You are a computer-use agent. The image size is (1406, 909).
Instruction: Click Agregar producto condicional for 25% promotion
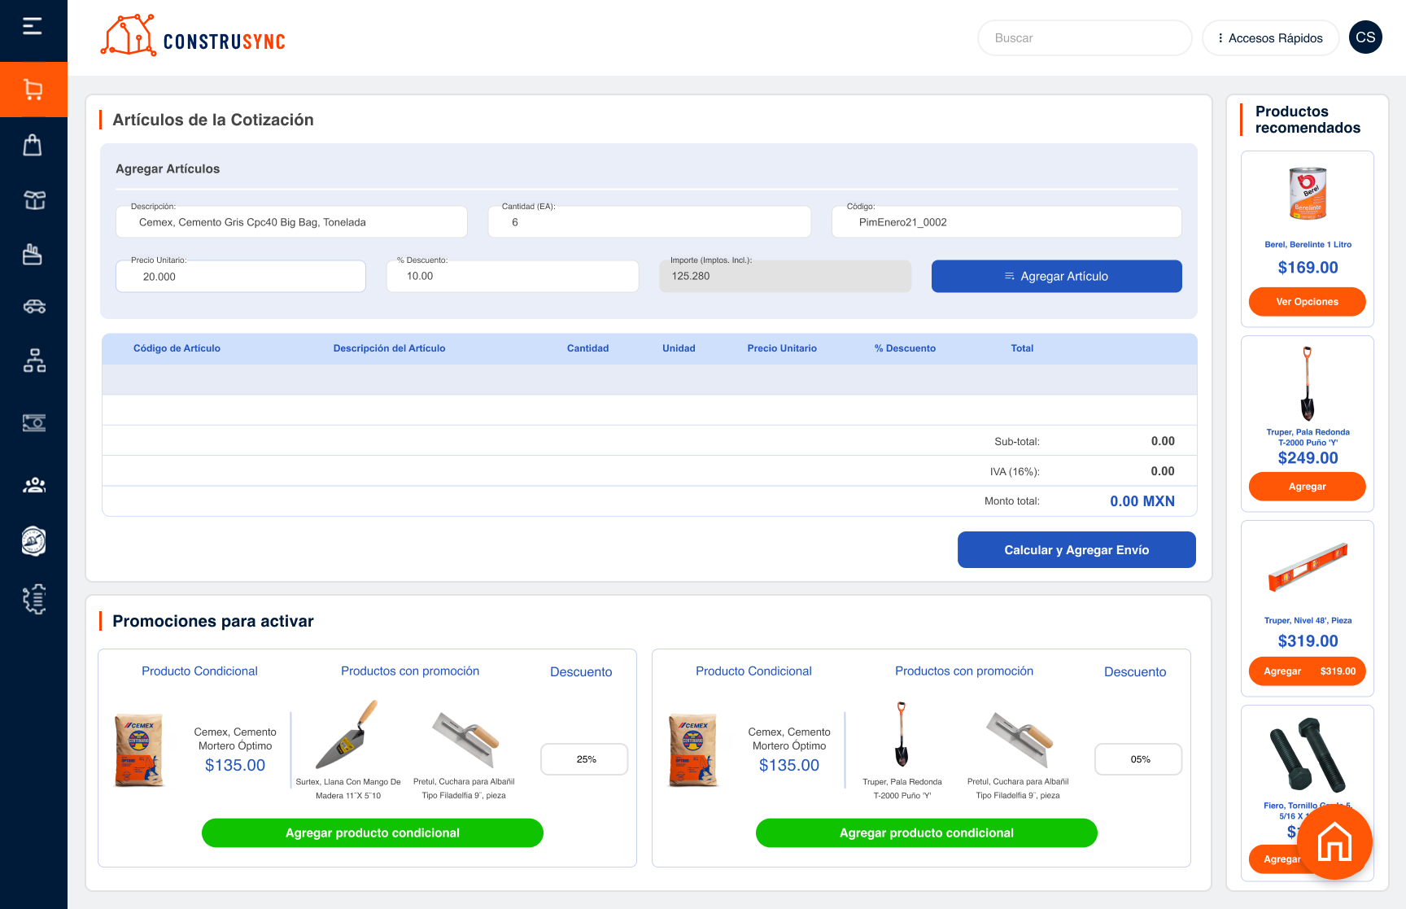click(x=373, y=833)
